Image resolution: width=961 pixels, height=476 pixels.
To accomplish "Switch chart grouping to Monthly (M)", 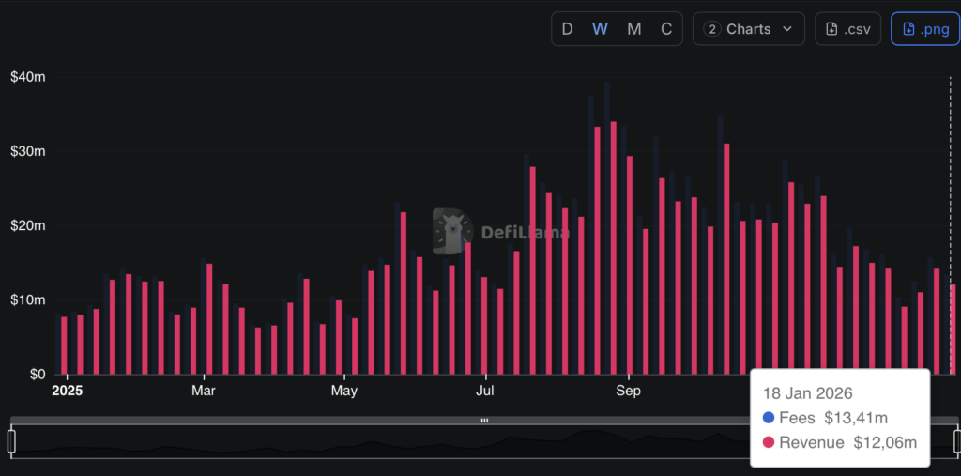I will point(633,29).
